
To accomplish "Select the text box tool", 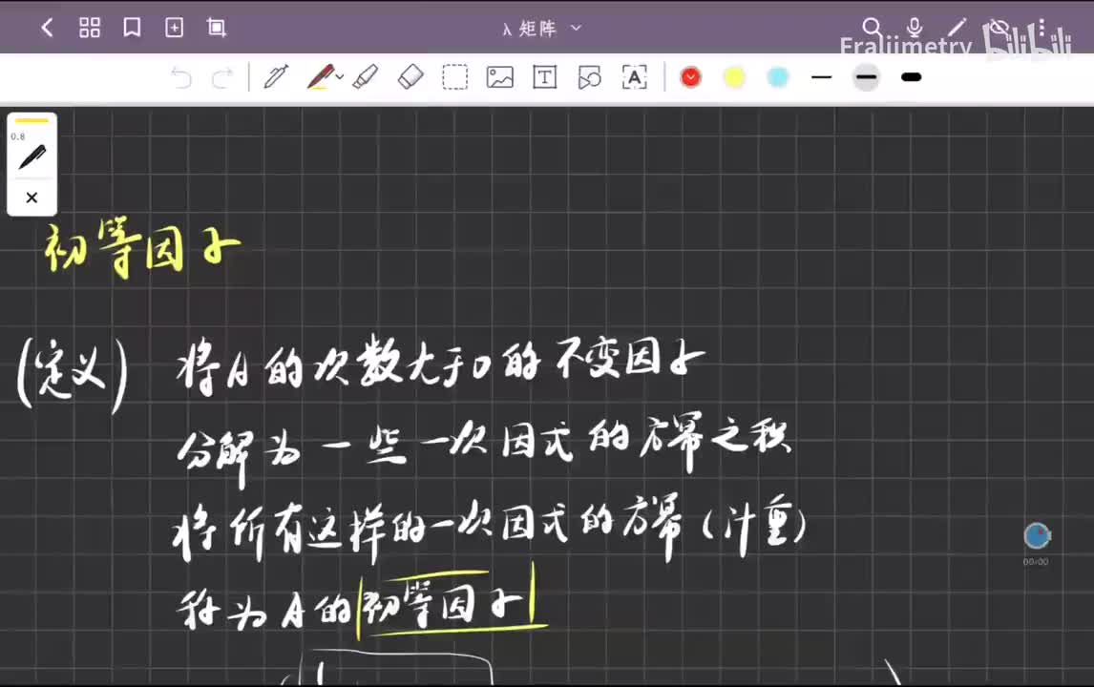I will [544, 77].
